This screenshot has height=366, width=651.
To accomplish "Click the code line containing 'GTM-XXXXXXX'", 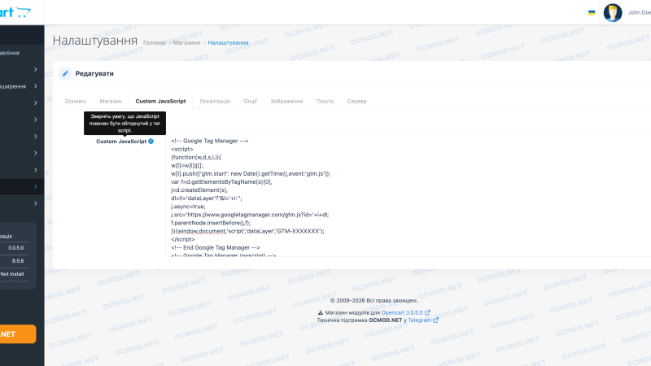I will (247, 231).
